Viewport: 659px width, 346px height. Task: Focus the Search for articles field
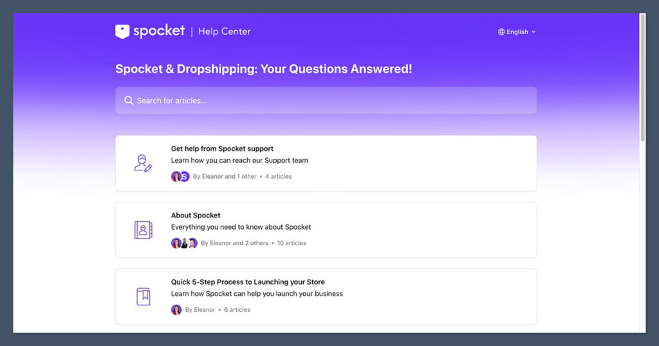326,101
